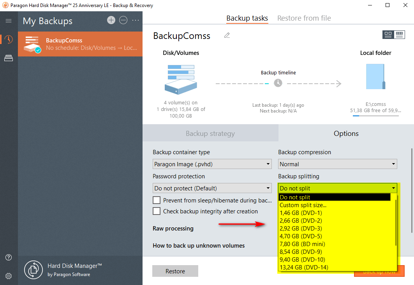Click the Local folder destination icon
This screenshot has height=285, width=414.
375,77
